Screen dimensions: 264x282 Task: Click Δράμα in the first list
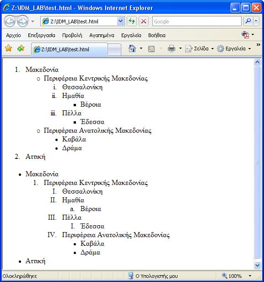coord(72,148)
